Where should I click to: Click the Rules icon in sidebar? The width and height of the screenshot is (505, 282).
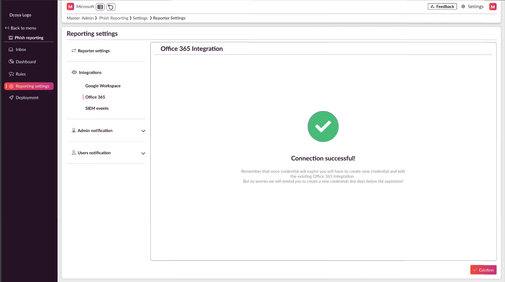(11, 74)
